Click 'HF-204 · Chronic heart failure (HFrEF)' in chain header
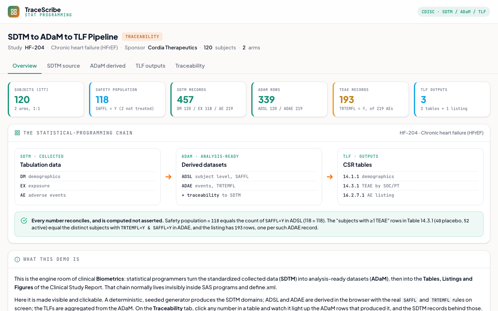 click(x=442, y=133)
